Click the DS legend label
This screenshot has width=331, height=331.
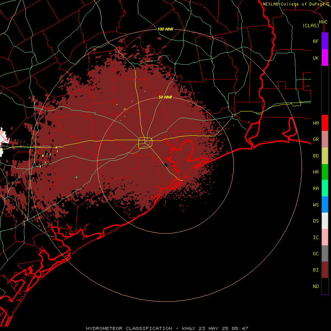316,221
